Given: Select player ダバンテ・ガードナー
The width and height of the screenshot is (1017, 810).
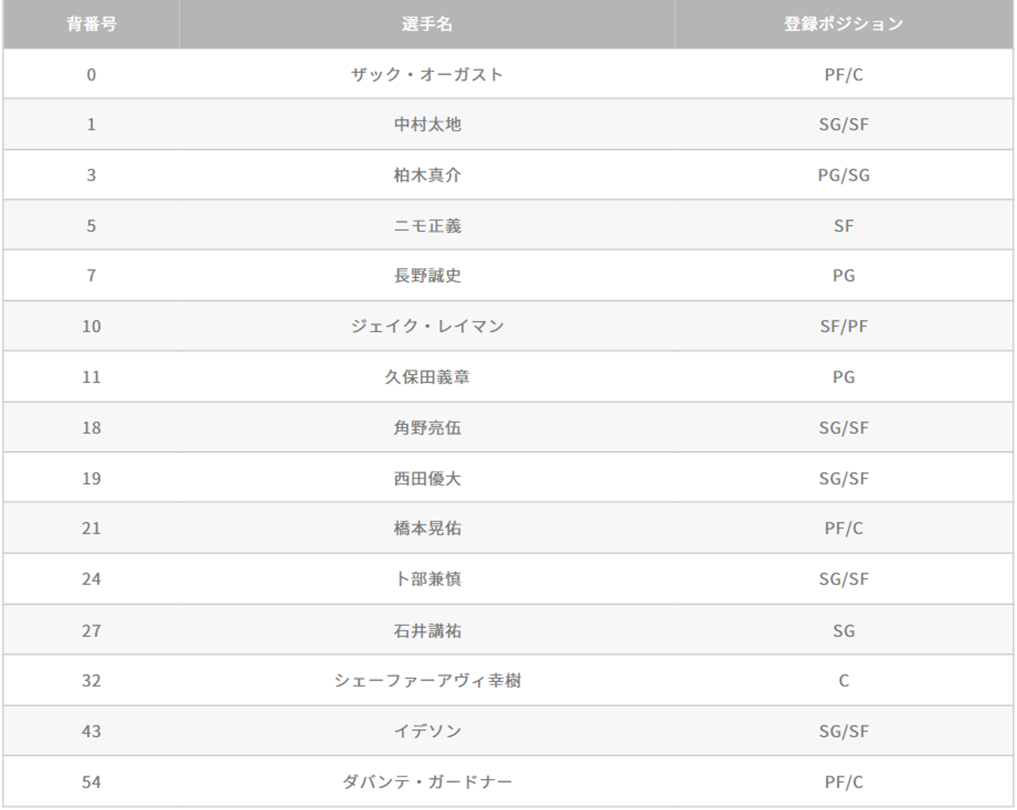Looking at the screenshot, I should (427, 782).
